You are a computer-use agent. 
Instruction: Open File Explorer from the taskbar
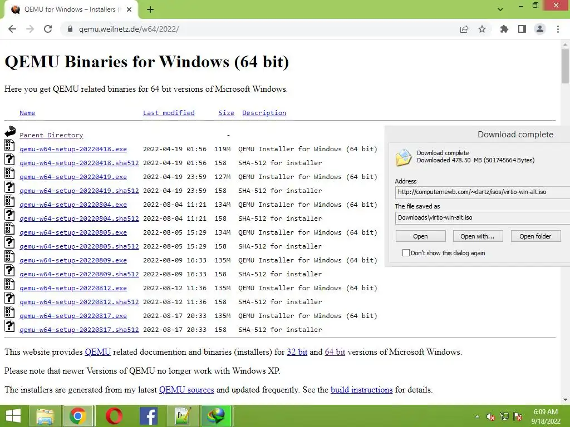tap(45, 416)
